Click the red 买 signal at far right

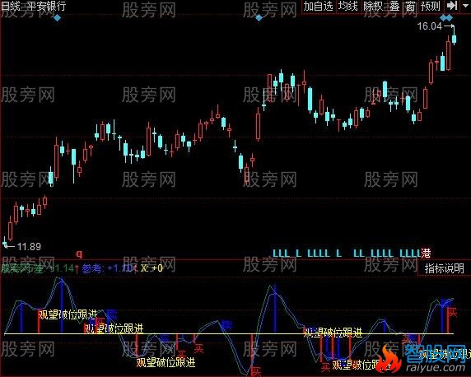click(x=452, y=313)
